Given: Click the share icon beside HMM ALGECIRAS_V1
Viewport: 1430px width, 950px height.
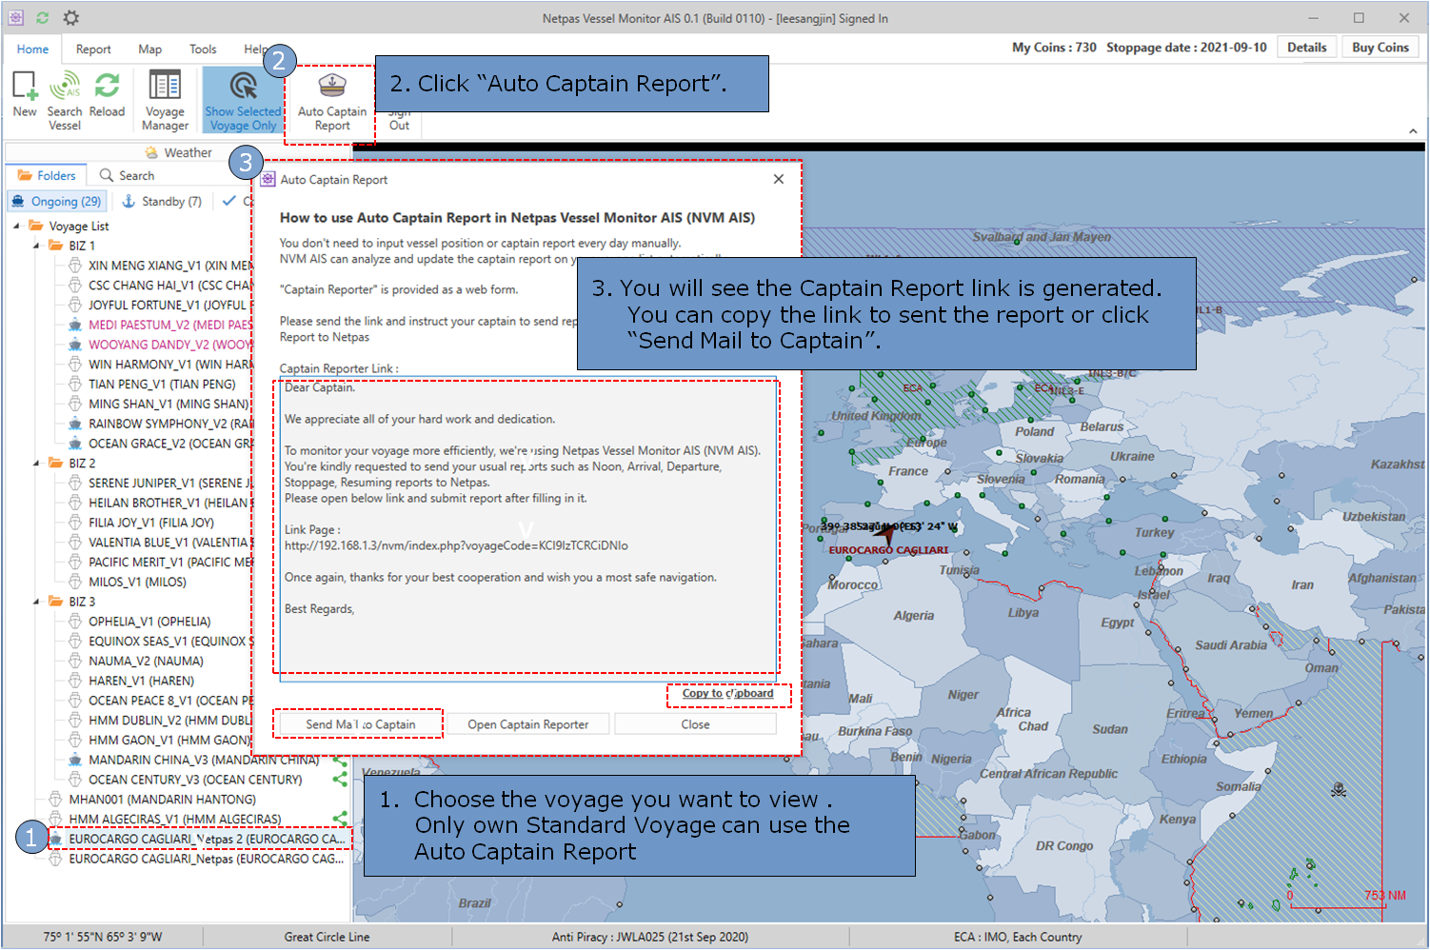Looking at the screenshot, I should (x=340, y=819).
